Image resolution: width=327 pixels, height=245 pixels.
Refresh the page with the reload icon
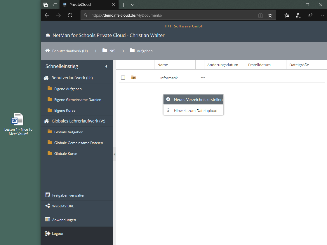click(x=70, y=15)
